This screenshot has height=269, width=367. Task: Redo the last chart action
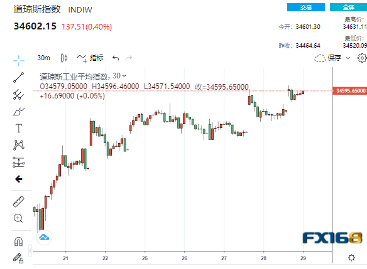coord(129,58)
